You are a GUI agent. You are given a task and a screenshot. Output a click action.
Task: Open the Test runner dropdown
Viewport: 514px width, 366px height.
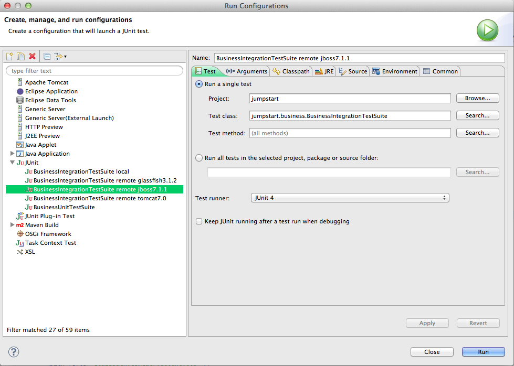pos(350,198)
